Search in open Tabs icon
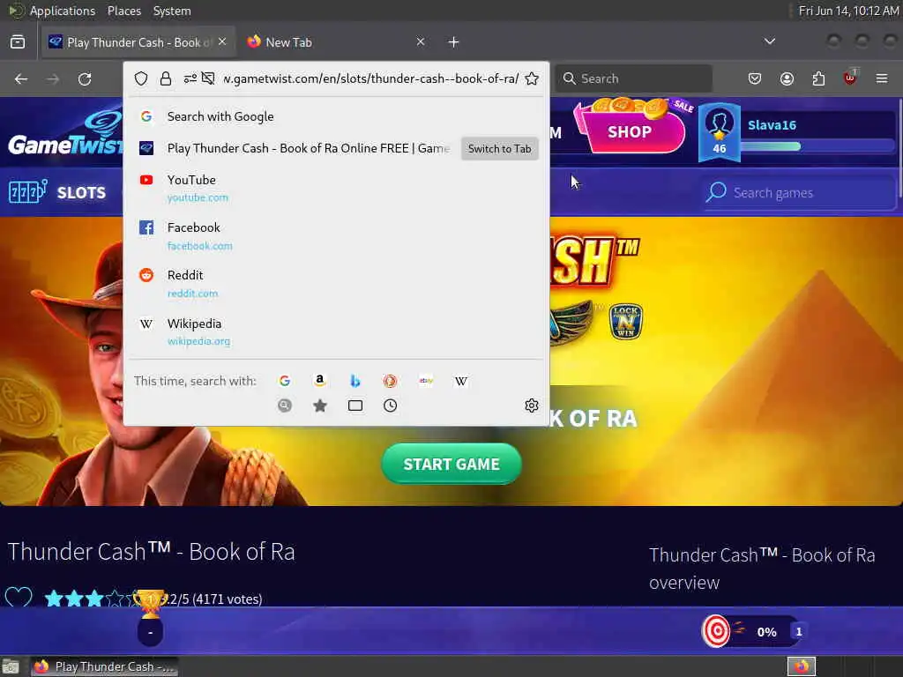The height and width of the screenshot is (677, 903). click(x=355, y=405)
